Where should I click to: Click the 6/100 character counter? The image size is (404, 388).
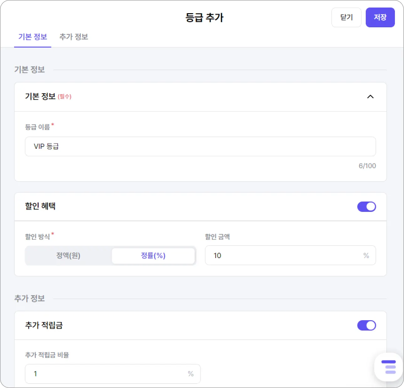click(367, 166)
